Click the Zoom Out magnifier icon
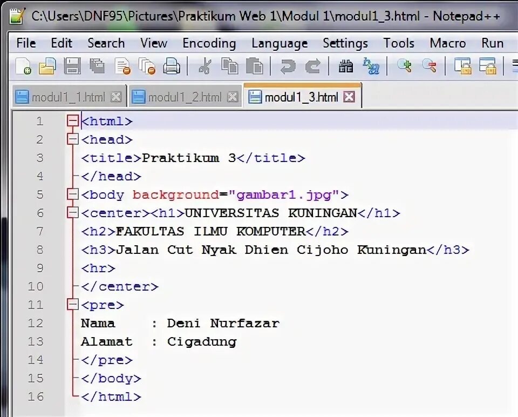This screenshot has height=417, width=518. [x=429, y=66]
